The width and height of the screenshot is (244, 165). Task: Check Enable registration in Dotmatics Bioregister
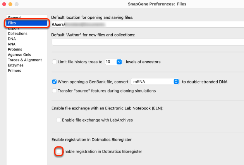[59, 151]
